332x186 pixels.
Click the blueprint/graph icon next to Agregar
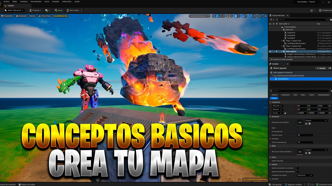click(330, 68)
